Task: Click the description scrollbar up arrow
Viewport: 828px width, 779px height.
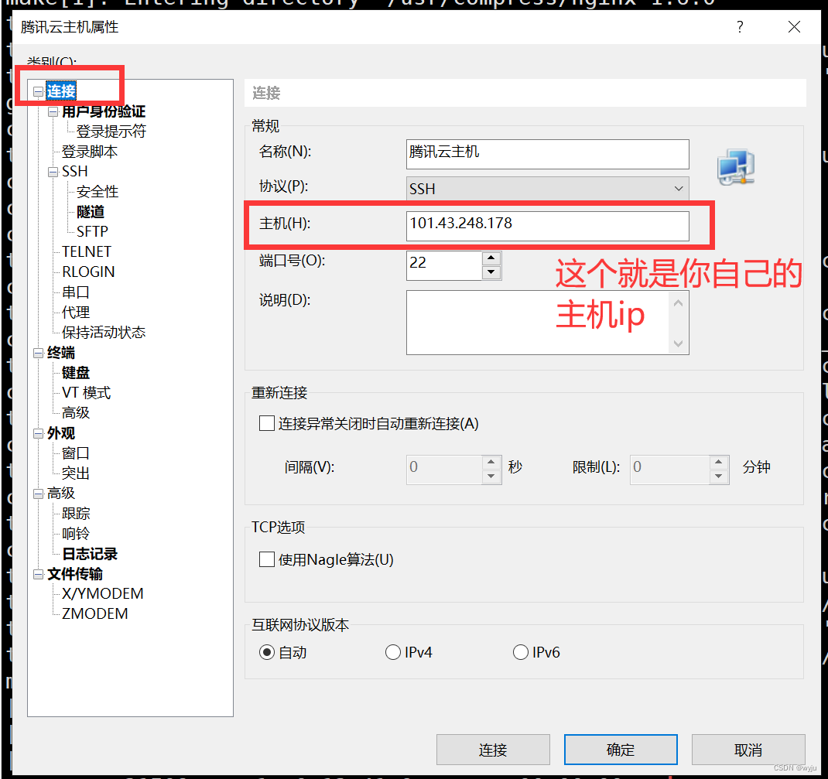Action: (679, 303)
